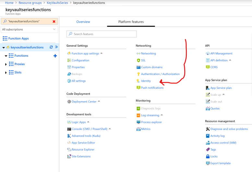This screenshot has height=172, width=252.
Task: Click the Tags purple tag icon
Action: point(208,150)
